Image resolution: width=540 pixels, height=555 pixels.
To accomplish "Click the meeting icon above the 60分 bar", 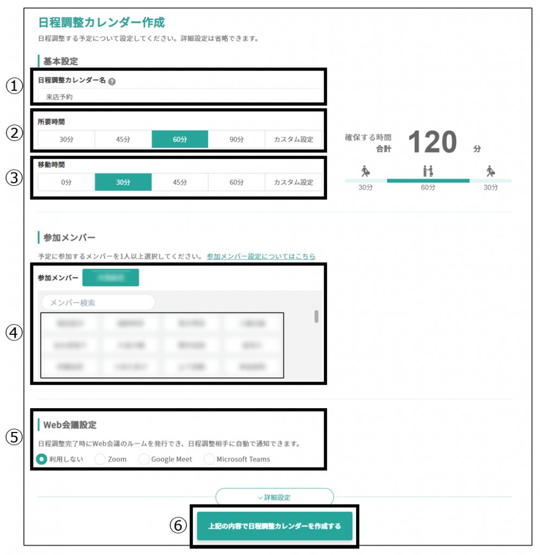I will tap(428, 171).
